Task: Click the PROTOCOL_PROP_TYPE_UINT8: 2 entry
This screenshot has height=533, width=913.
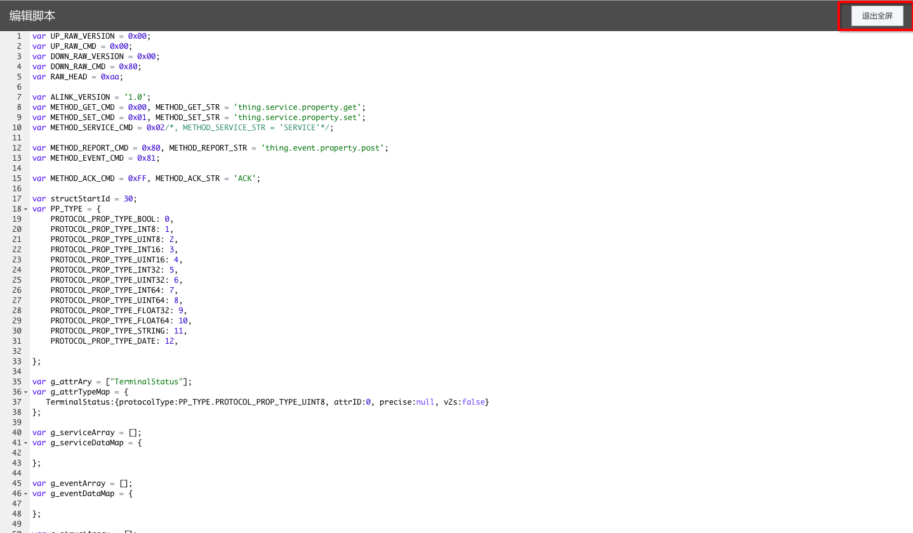Action: point(114,240)
